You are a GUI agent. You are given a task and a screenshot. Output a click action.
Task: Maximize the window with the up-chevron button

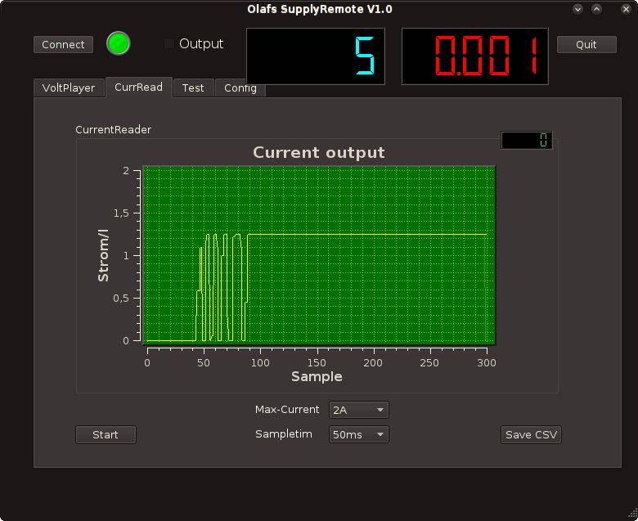click(x=597, y=9)
